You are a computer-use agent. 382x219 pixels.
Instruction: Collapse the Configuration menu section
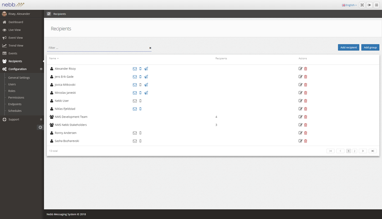pos(41,69)
